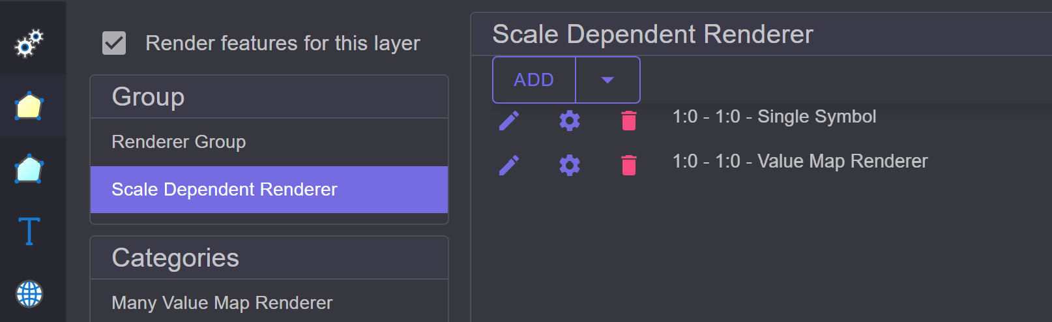Select the Scale Dependent Renderer list item
1052x322 pixels.
(269, 190)
